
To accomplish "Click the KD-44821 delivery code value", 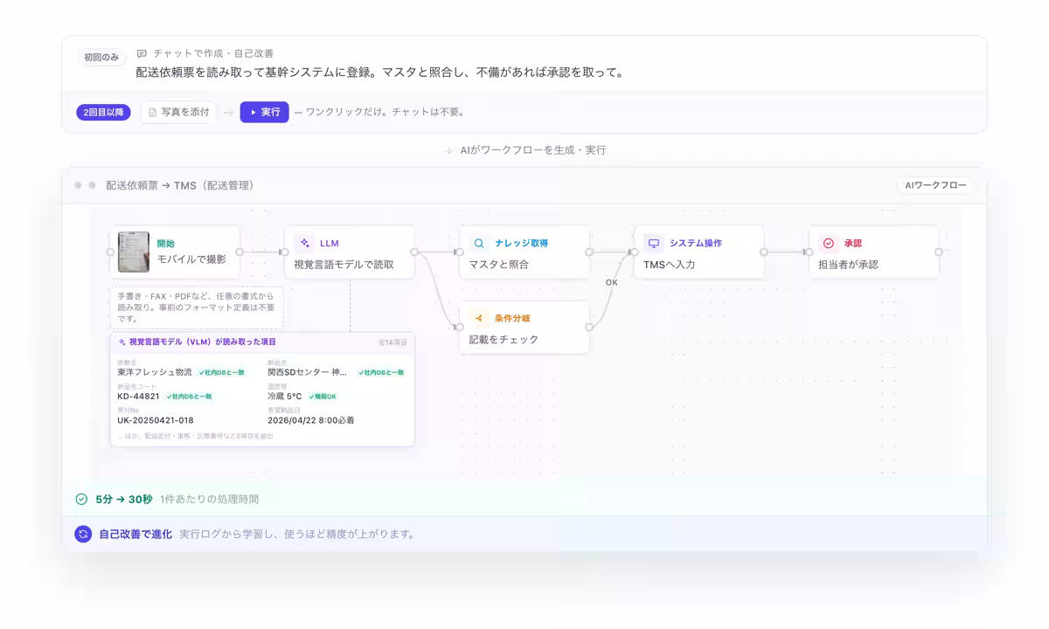I will (x=138, y=396).
